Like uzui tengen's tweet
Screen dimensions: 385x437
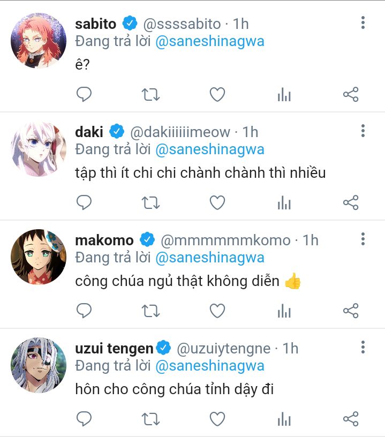217,419
